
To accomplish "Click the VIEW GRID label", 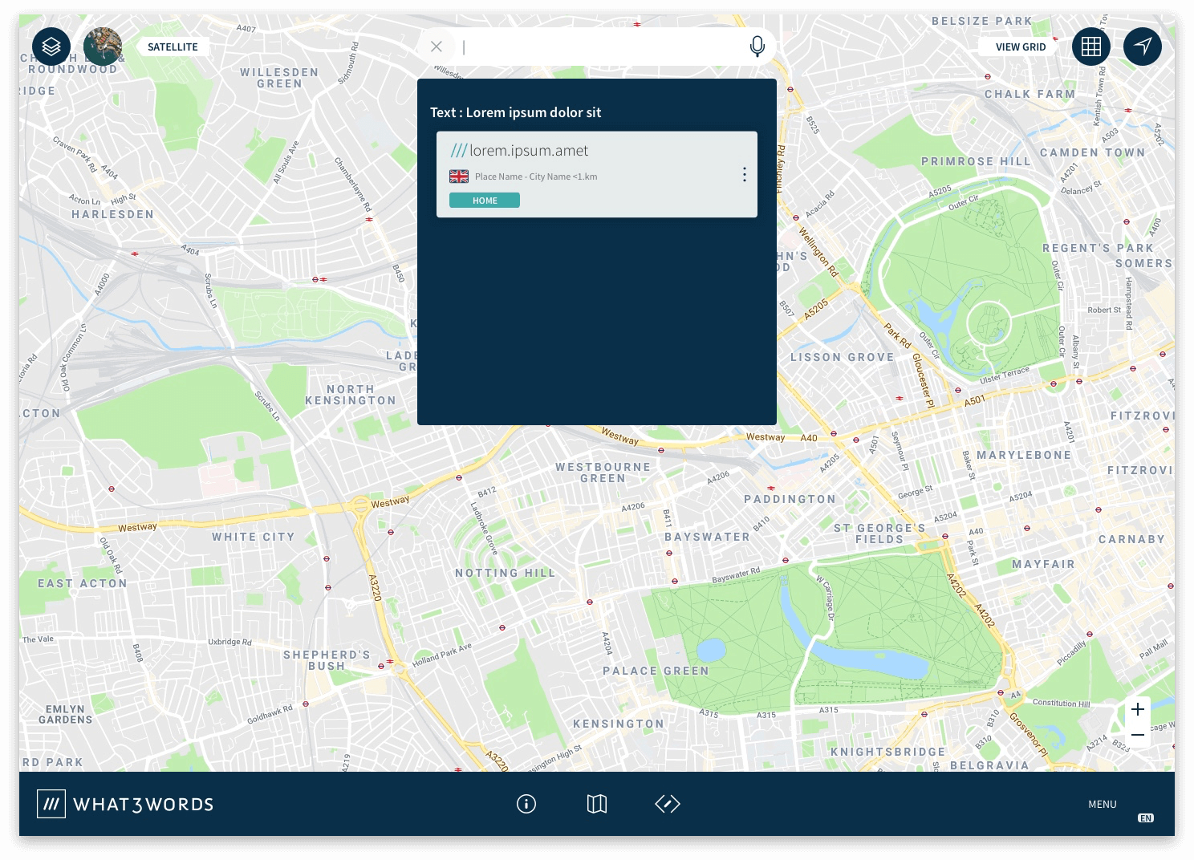I will coord(1021,47).
